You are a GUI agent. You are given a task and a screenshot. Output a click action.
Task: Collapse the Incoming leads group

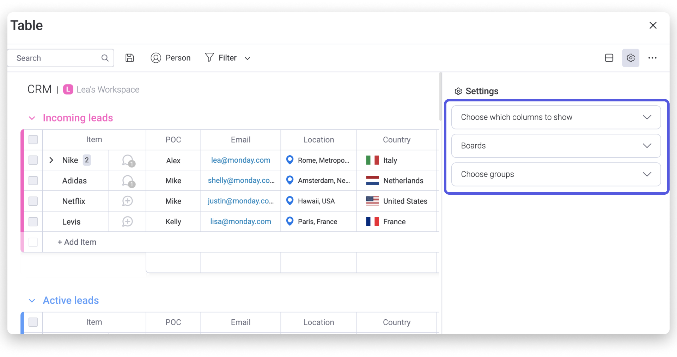(32, 118)
